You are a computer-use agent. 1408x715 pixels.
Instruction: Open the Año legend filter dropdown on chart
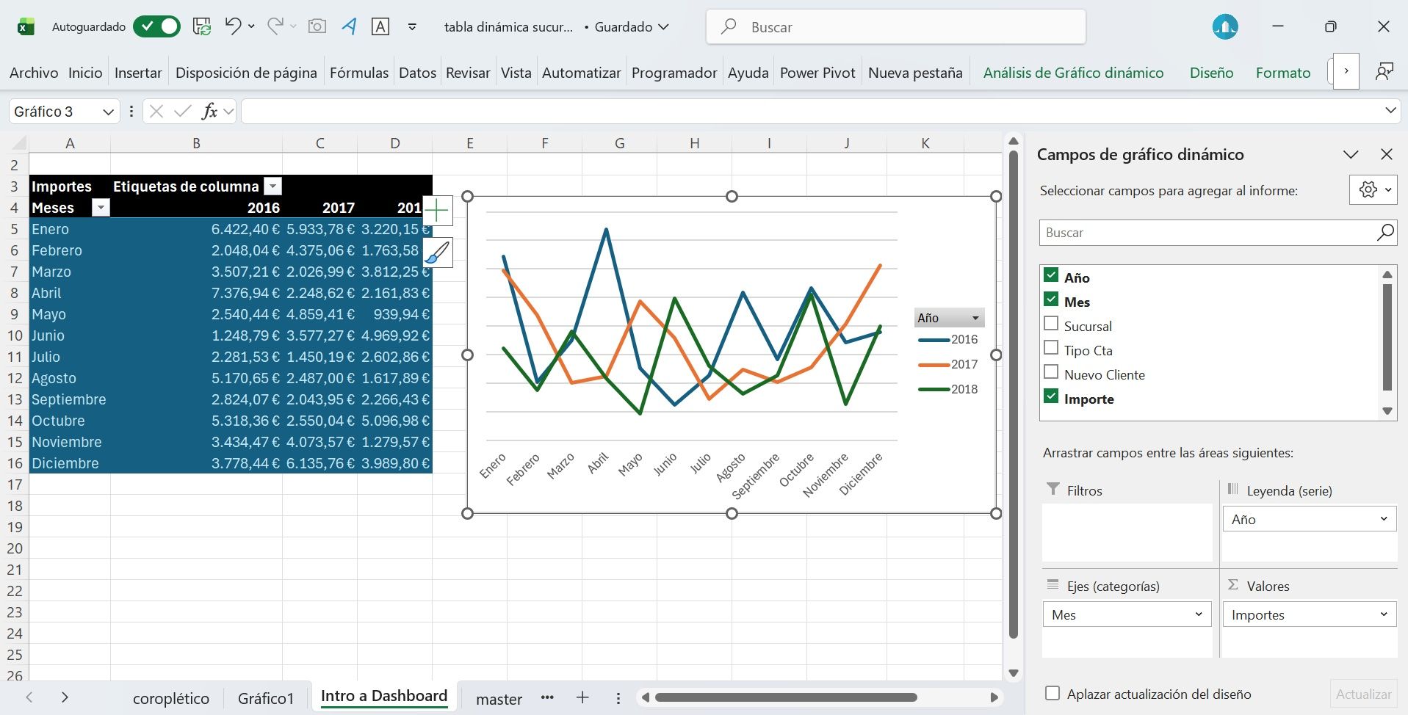point(975,318)
